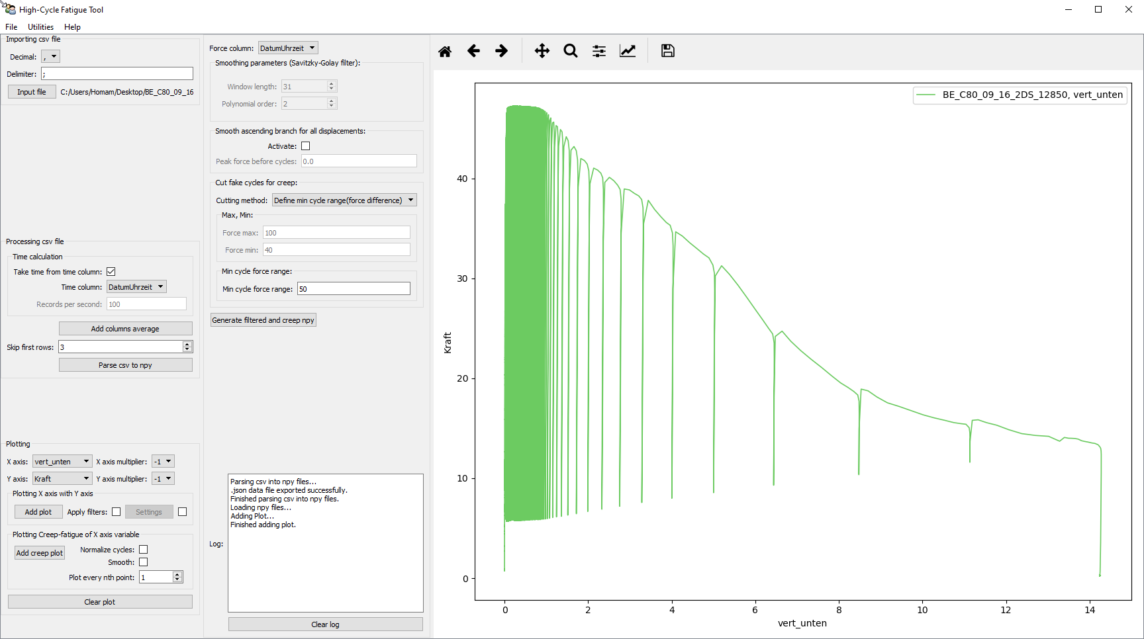Click the Skip first rows stepper arrows
The image size is (1144, 639).
[187, 347]
